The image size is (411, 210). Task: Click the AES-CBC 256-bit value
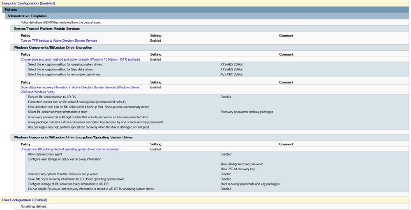(x=231, y=75)
